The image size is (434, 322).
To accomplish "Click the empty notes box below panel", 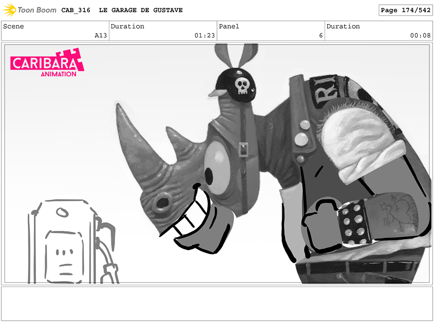I will click(217, 304).
